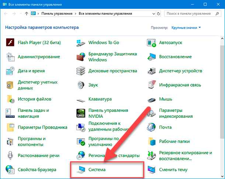Expand the chevron before Панель управления breadcrumb

point(38,14)
